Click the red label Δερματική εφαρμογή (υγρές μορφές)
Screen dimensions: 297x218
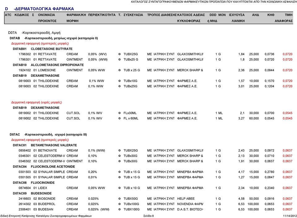37,102
